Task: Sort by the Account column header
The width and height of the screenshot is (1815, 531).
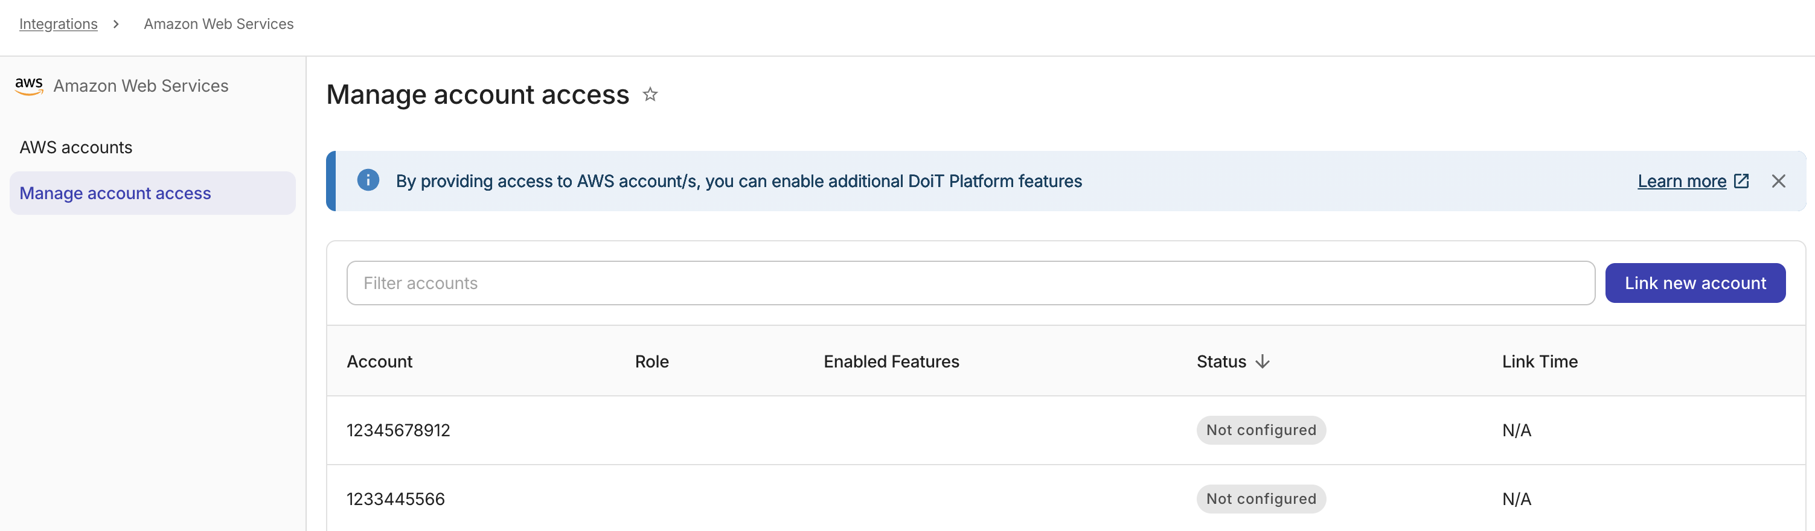Action: (x=379, y=361)
